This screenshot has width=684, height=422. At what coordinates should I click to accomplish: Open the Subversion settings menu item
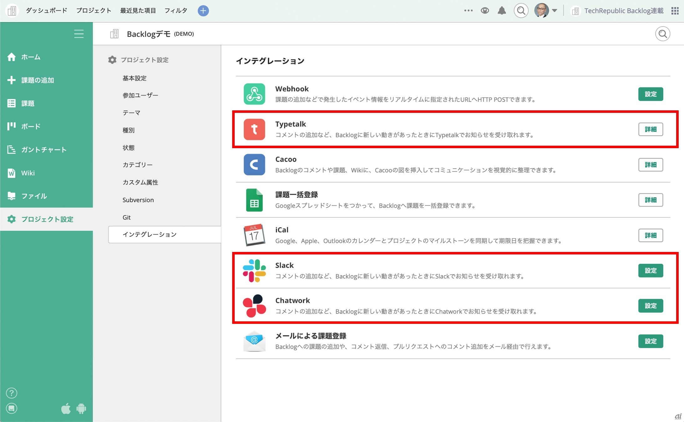pos(138,200)
